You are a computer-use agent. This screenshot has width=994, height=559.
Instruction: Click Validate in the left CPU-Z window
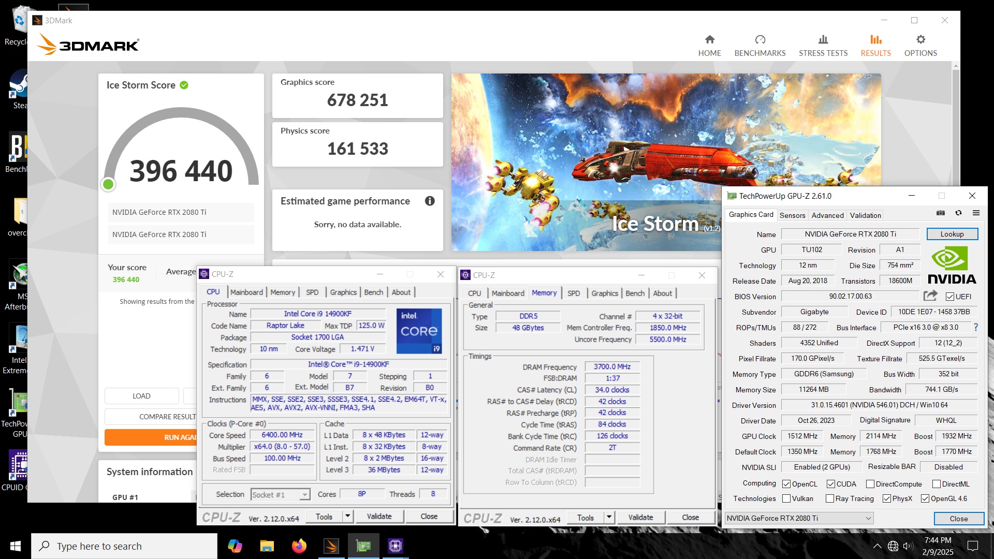click(x=379, y=517)
